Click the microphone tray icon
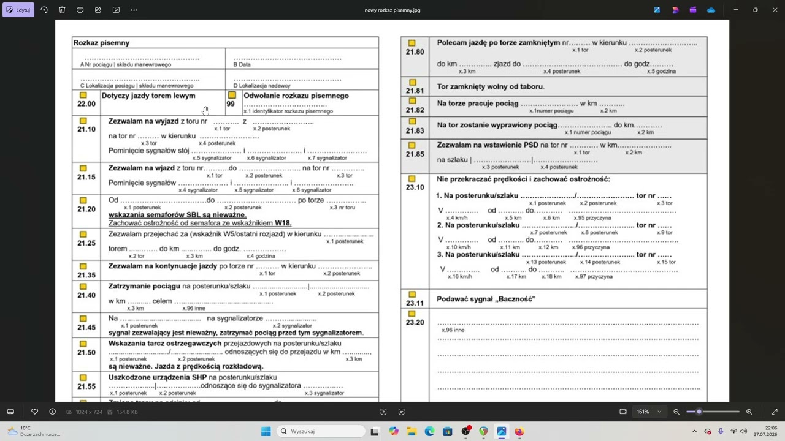Image resolution: width=785 pixels, height=441 pixels. click(721, 431)
